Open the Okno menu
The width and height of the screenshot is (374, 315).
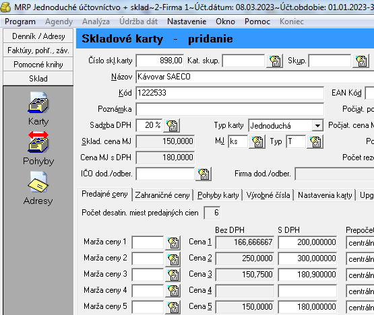coord(225,22)
